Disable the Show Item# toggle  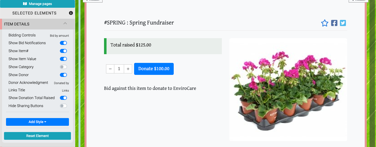pos(63,51)
